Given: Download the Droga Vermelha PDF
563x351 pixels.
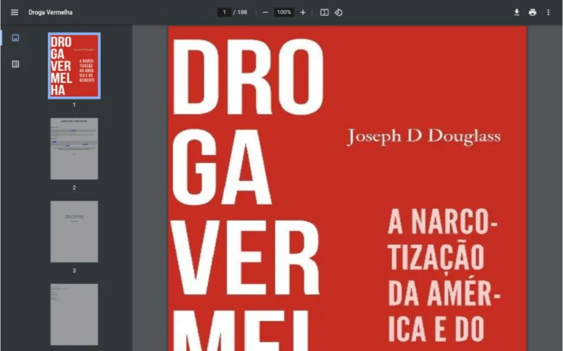Looking at the screenshot, I should pyautogui.click(x=516, y=12).
